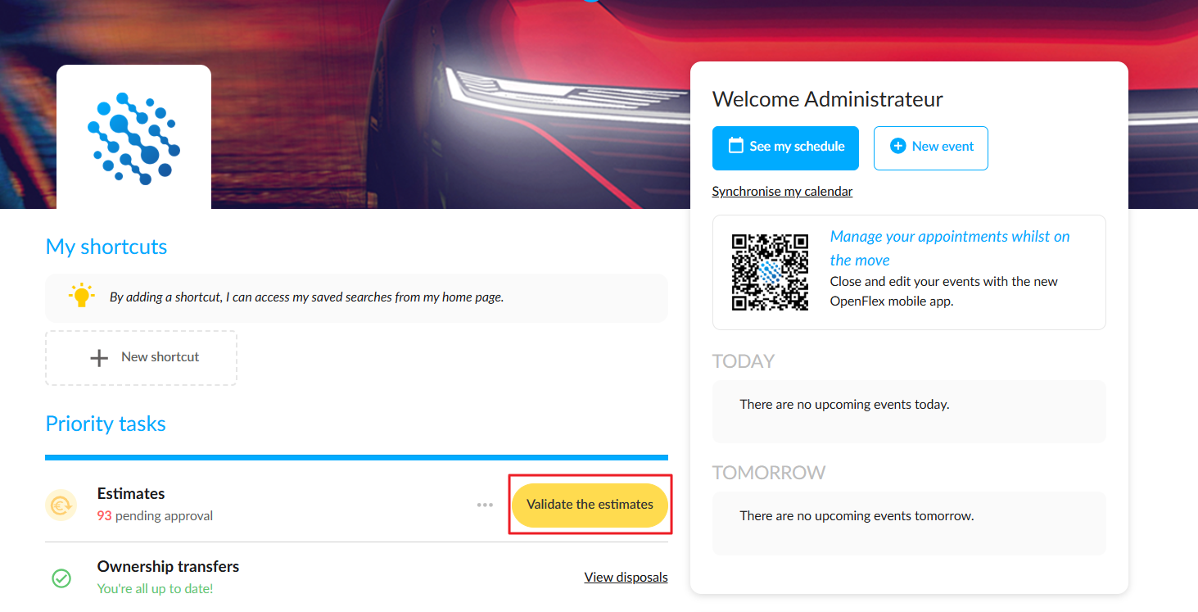1198x612 pixels.
Task: Open See my schedule
Action: (785, 148)
